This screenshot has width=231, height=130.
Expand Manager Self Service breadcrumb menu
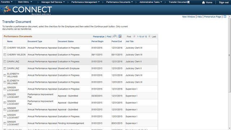point(53,2)
